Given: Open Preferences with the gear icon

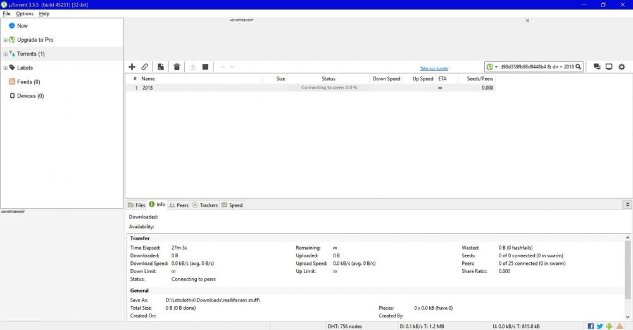Looking at the screenshot, I should pyautogui.click(x=622, y=67).
